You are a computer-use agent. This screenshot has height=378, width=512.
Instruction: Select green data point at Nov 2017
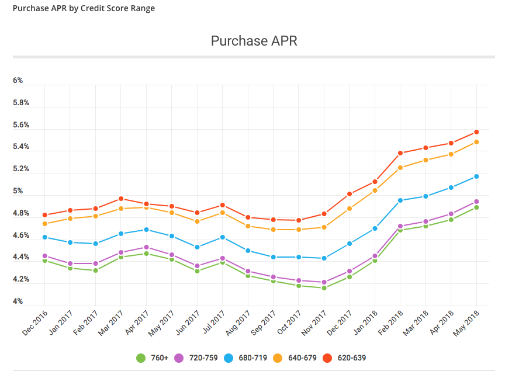coord(324,287)
